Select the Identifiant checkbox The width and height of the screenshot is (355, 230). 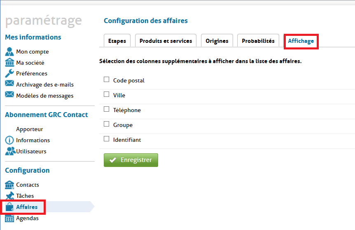(106, 139)
